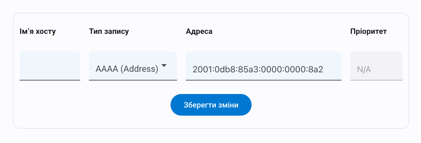The height and width of the screenshot is (143, 421).
Task: Place cursor at end of the IPv6 address
Action: click(332, 70)
